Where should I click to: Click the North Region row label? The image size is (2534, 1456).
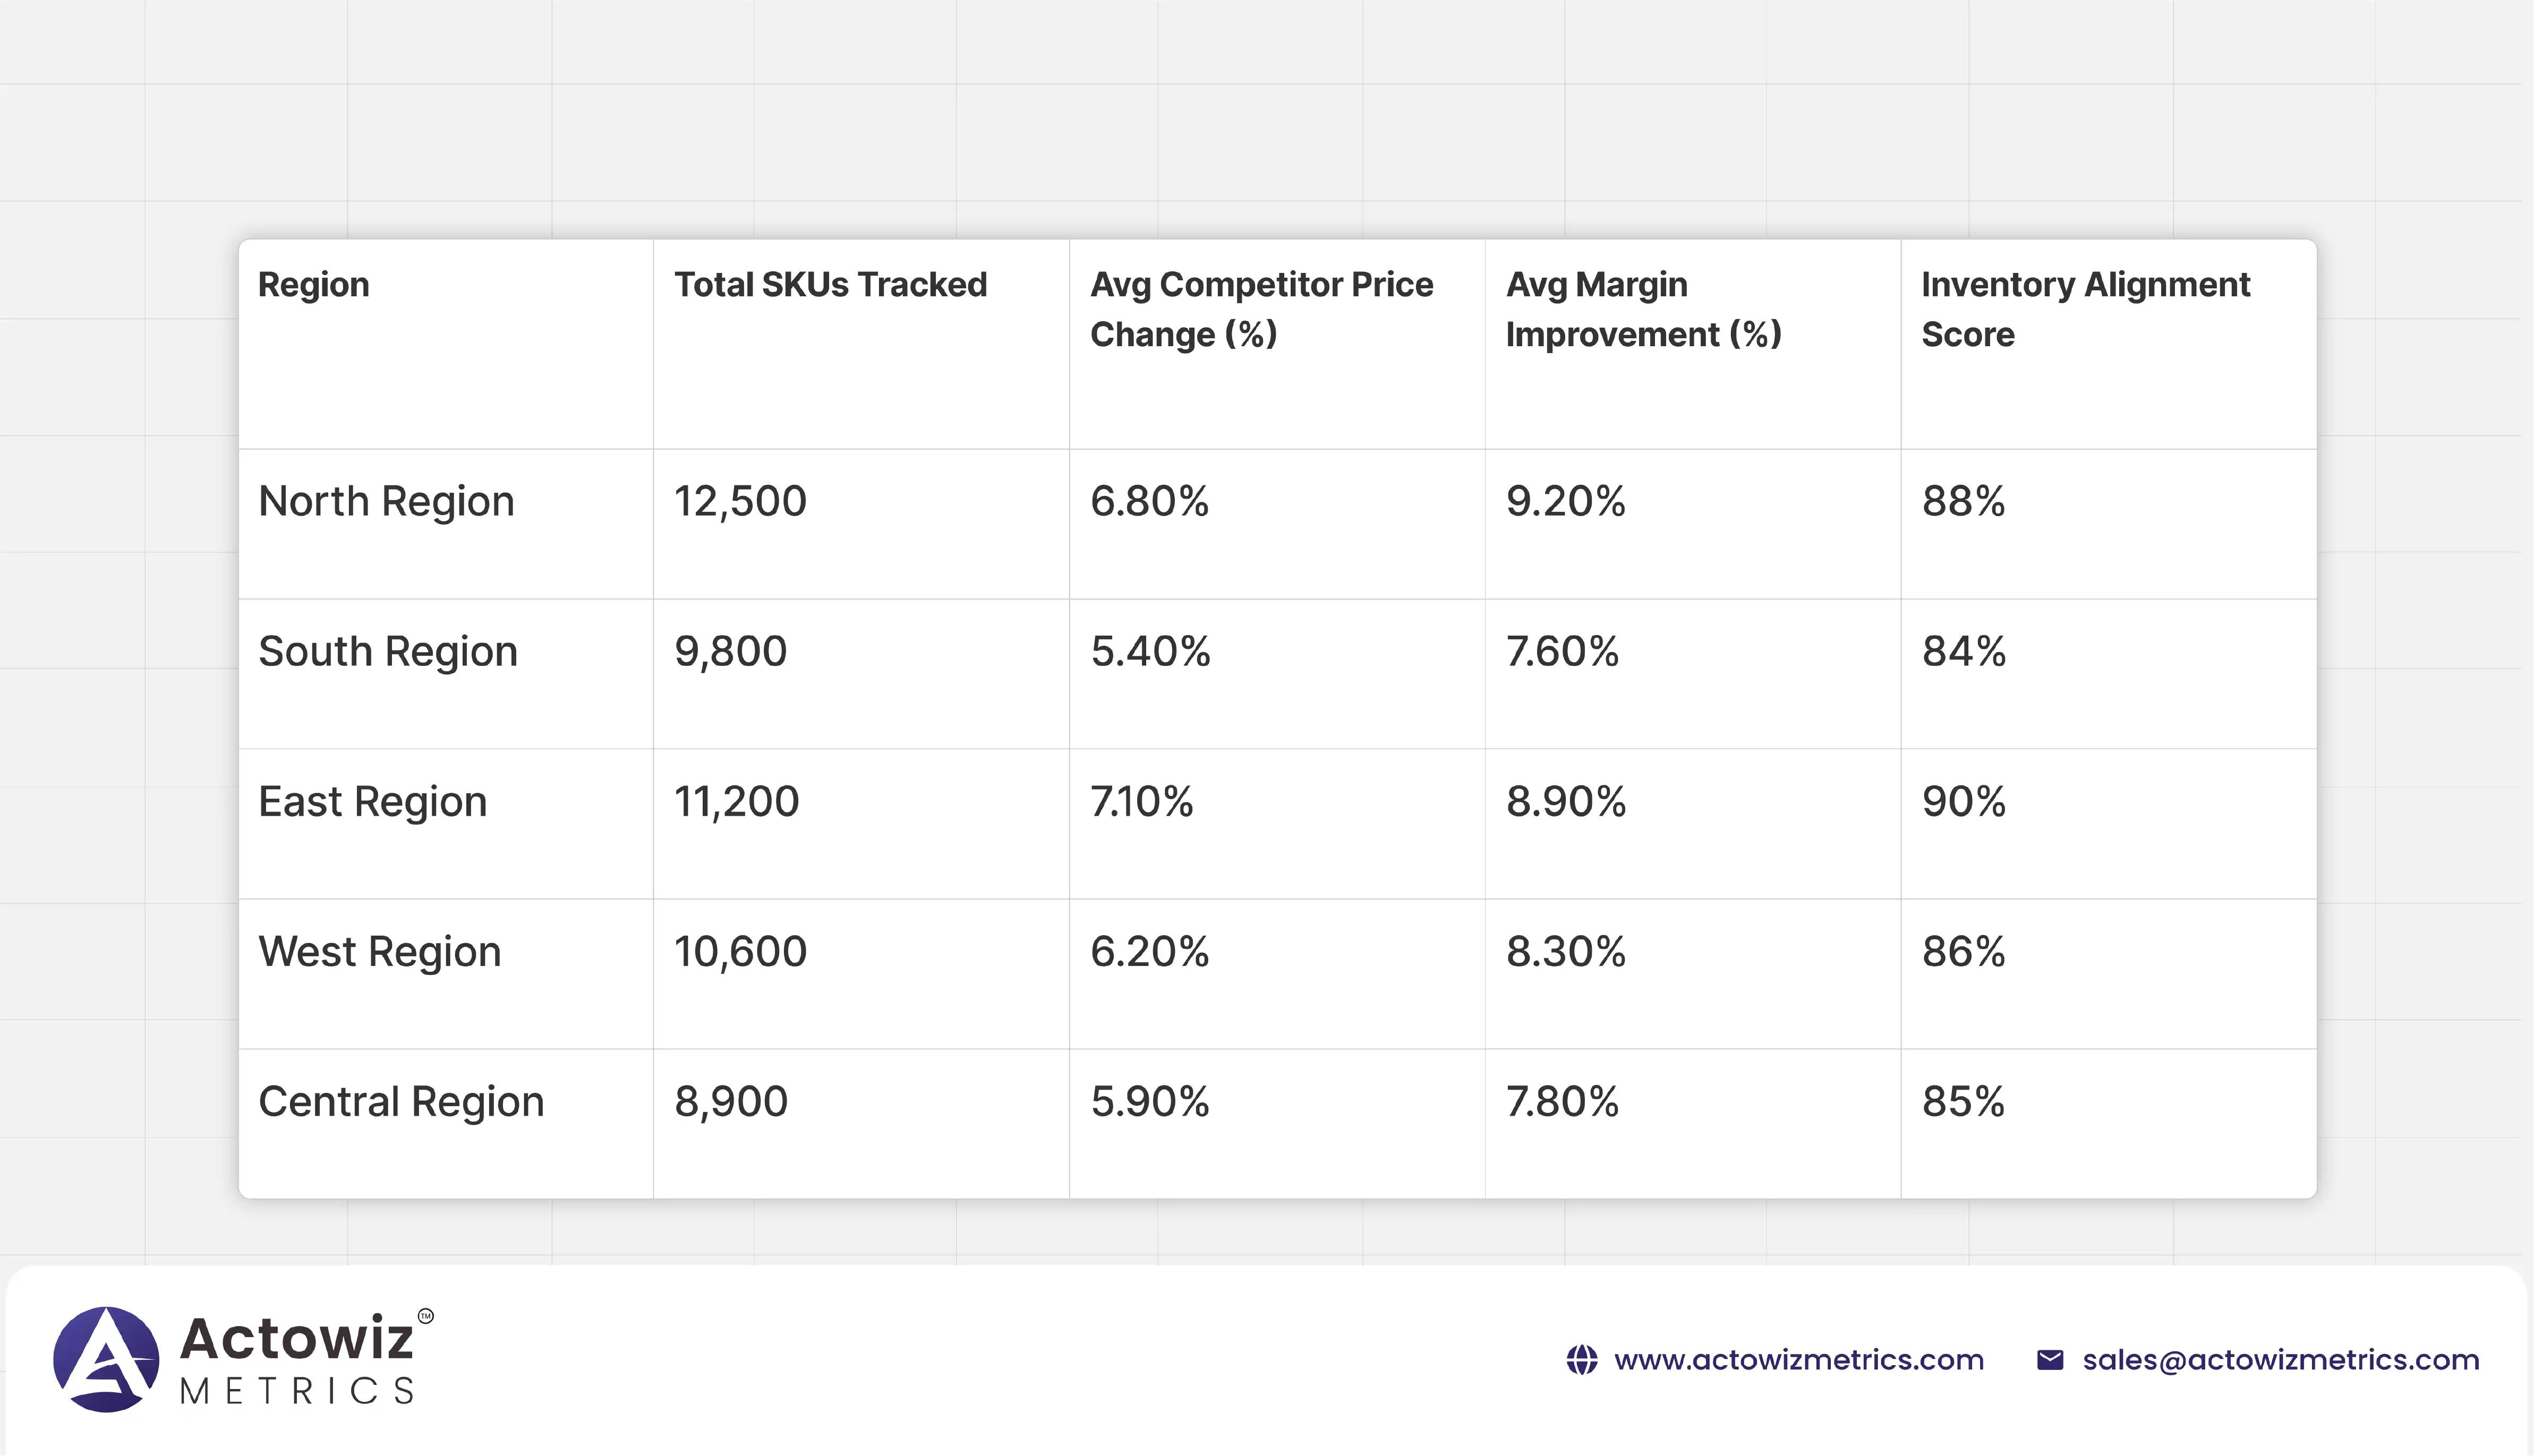pyautogui.click(x=386, y=501)
